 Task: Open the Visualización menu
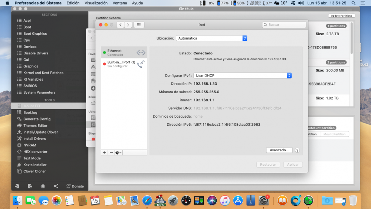pos(96,3)
